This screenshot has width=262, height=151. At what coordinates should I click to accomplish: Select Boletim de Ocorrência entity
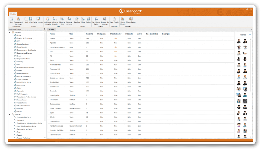pos(24,38)
